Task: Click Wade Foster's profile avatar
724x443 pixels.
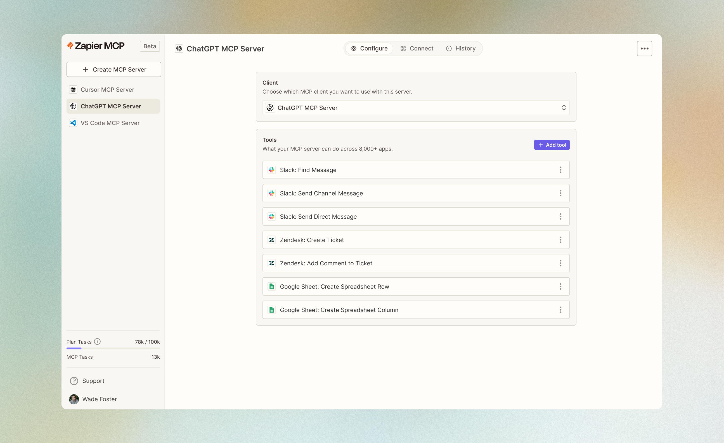Action: [x=74, y=399]
